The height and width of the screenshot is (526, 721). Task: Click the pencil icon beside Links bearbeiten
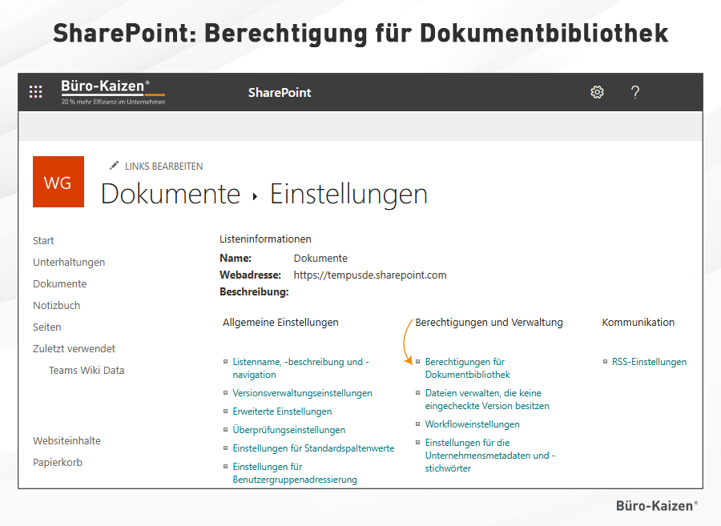tap(114, 166)
